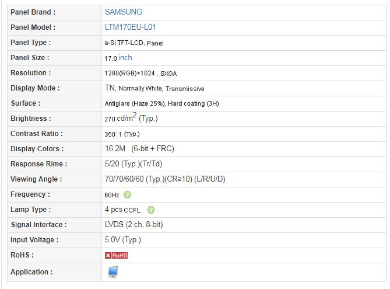Click the '4 pcs CCFL' lamp value
Image resolution: width=390 pixels, height=289 pixels.
(123, 210)
